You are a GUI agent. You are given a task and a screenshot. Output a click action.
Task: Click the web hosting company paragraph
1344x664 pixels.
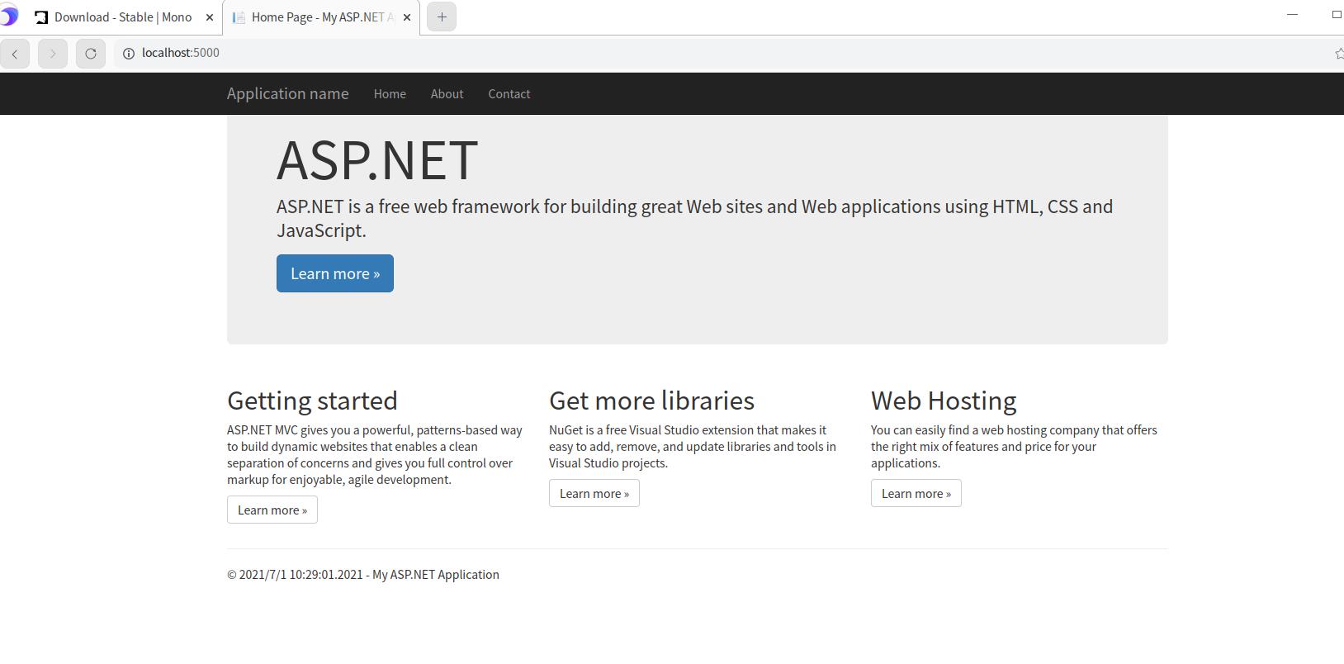pyautogui.click(x=1014, y=447)
